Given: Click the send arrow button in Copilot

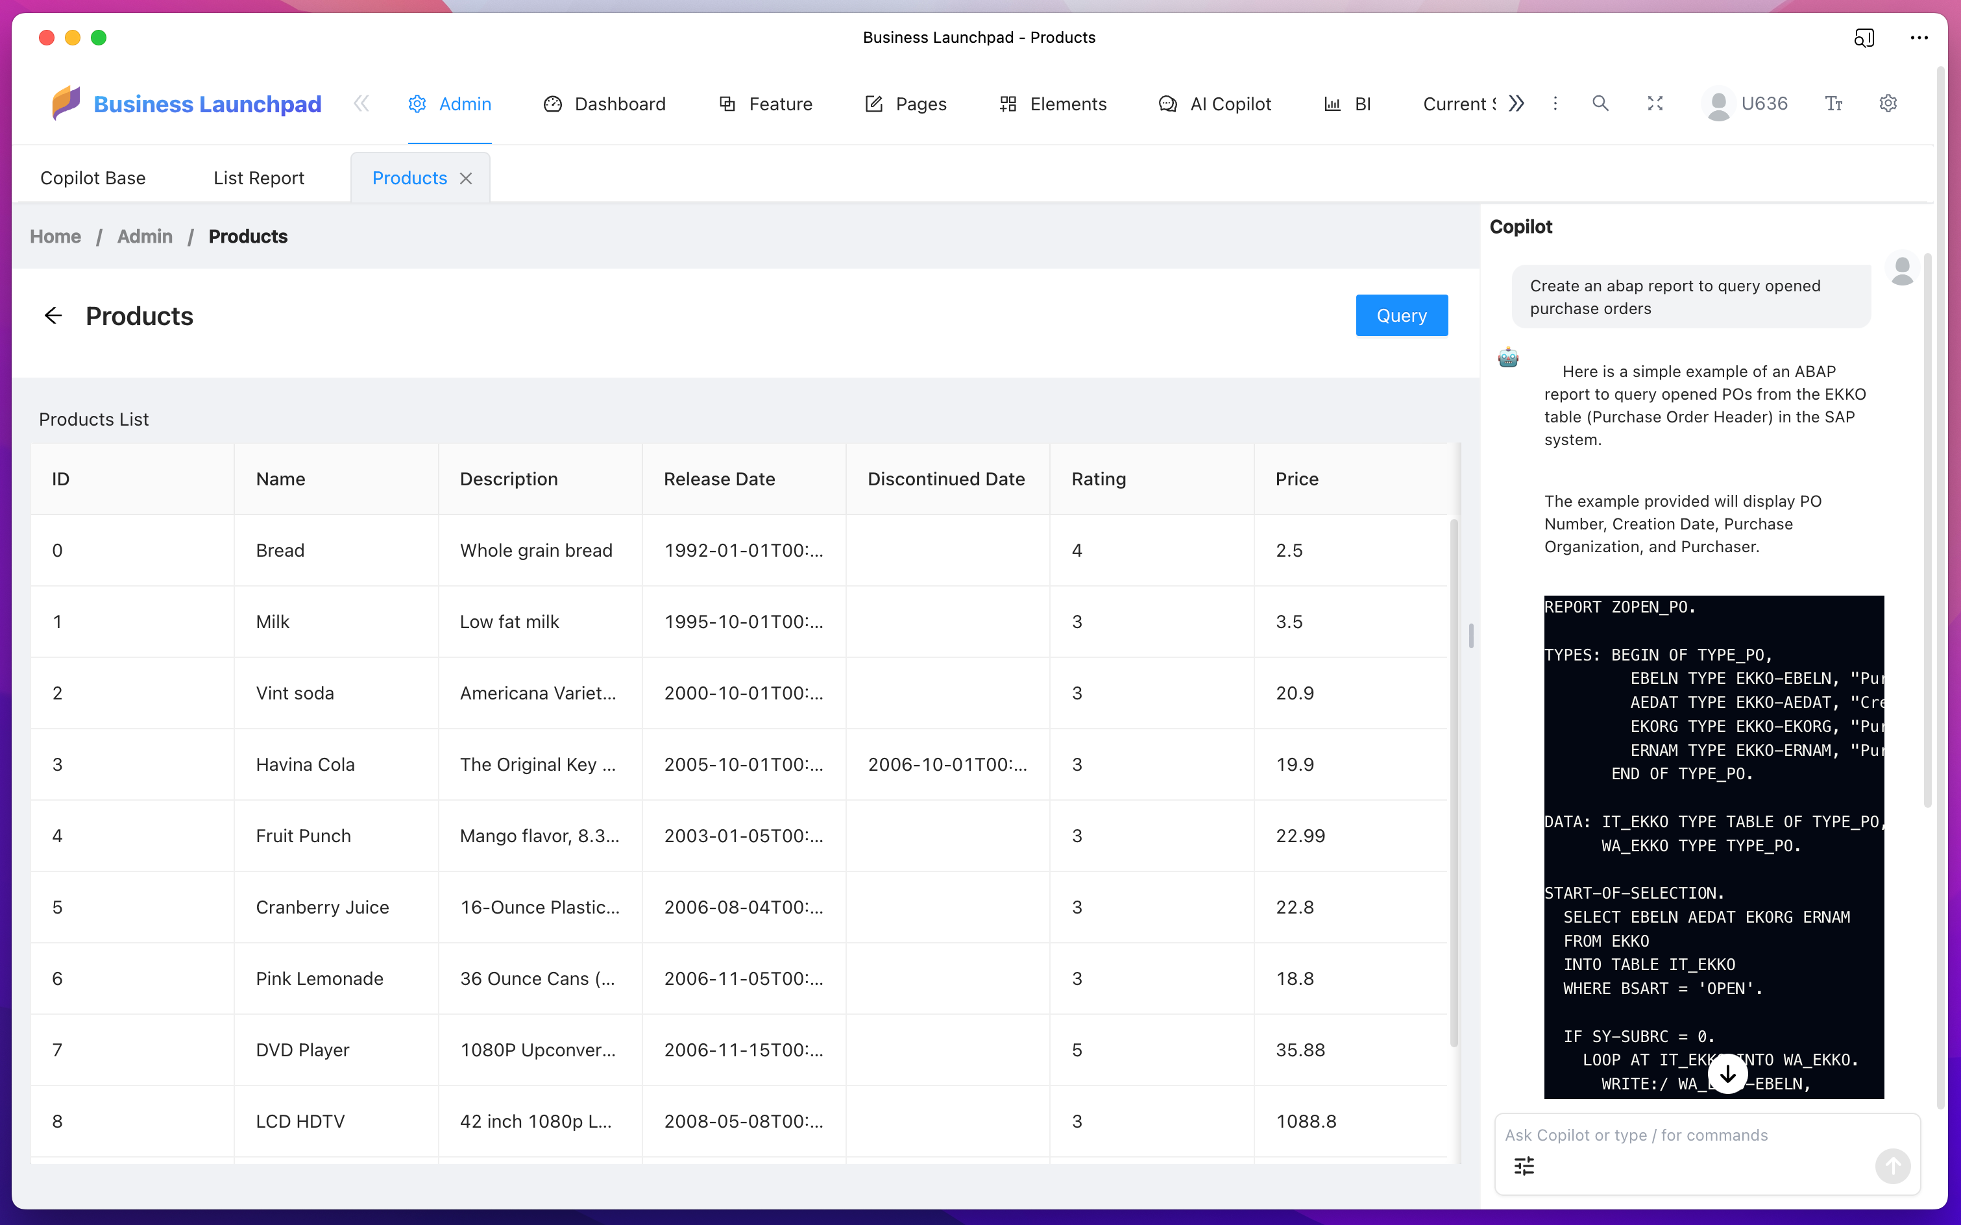Looking at the screenshot, I should (1892, 1166).
